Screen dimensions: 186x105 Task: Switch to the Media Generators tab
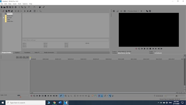49,52
